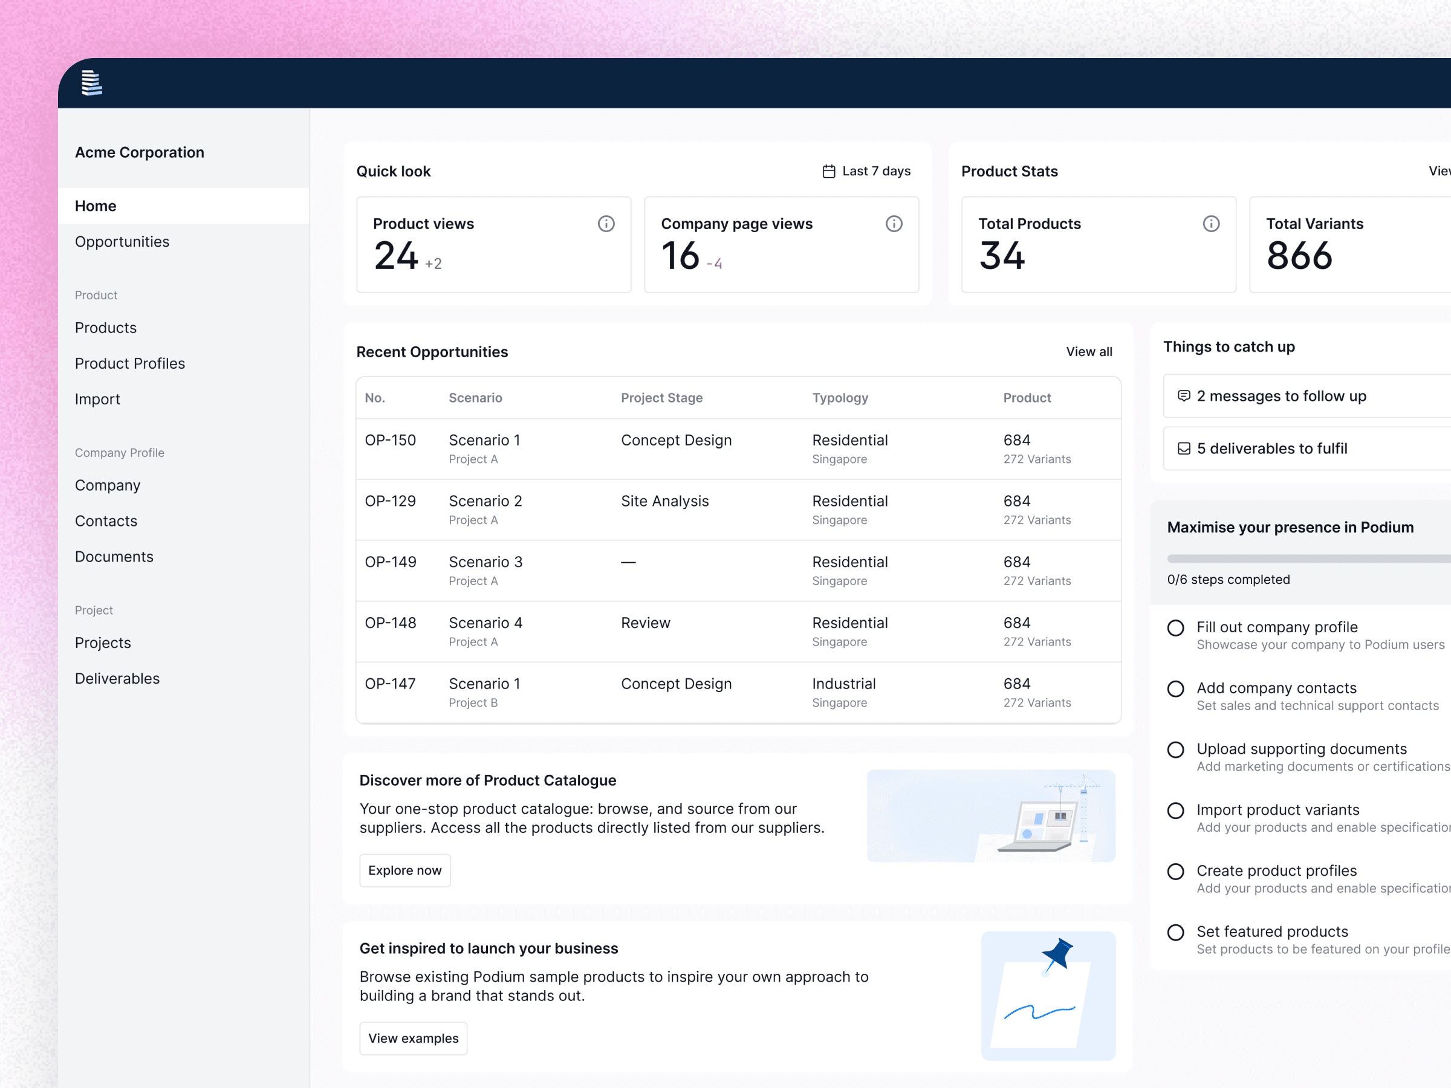The width and height of the screenshot is (1451, 1088).
Task: Mark Fill out company profile step complete
Action: [1175, 627]
